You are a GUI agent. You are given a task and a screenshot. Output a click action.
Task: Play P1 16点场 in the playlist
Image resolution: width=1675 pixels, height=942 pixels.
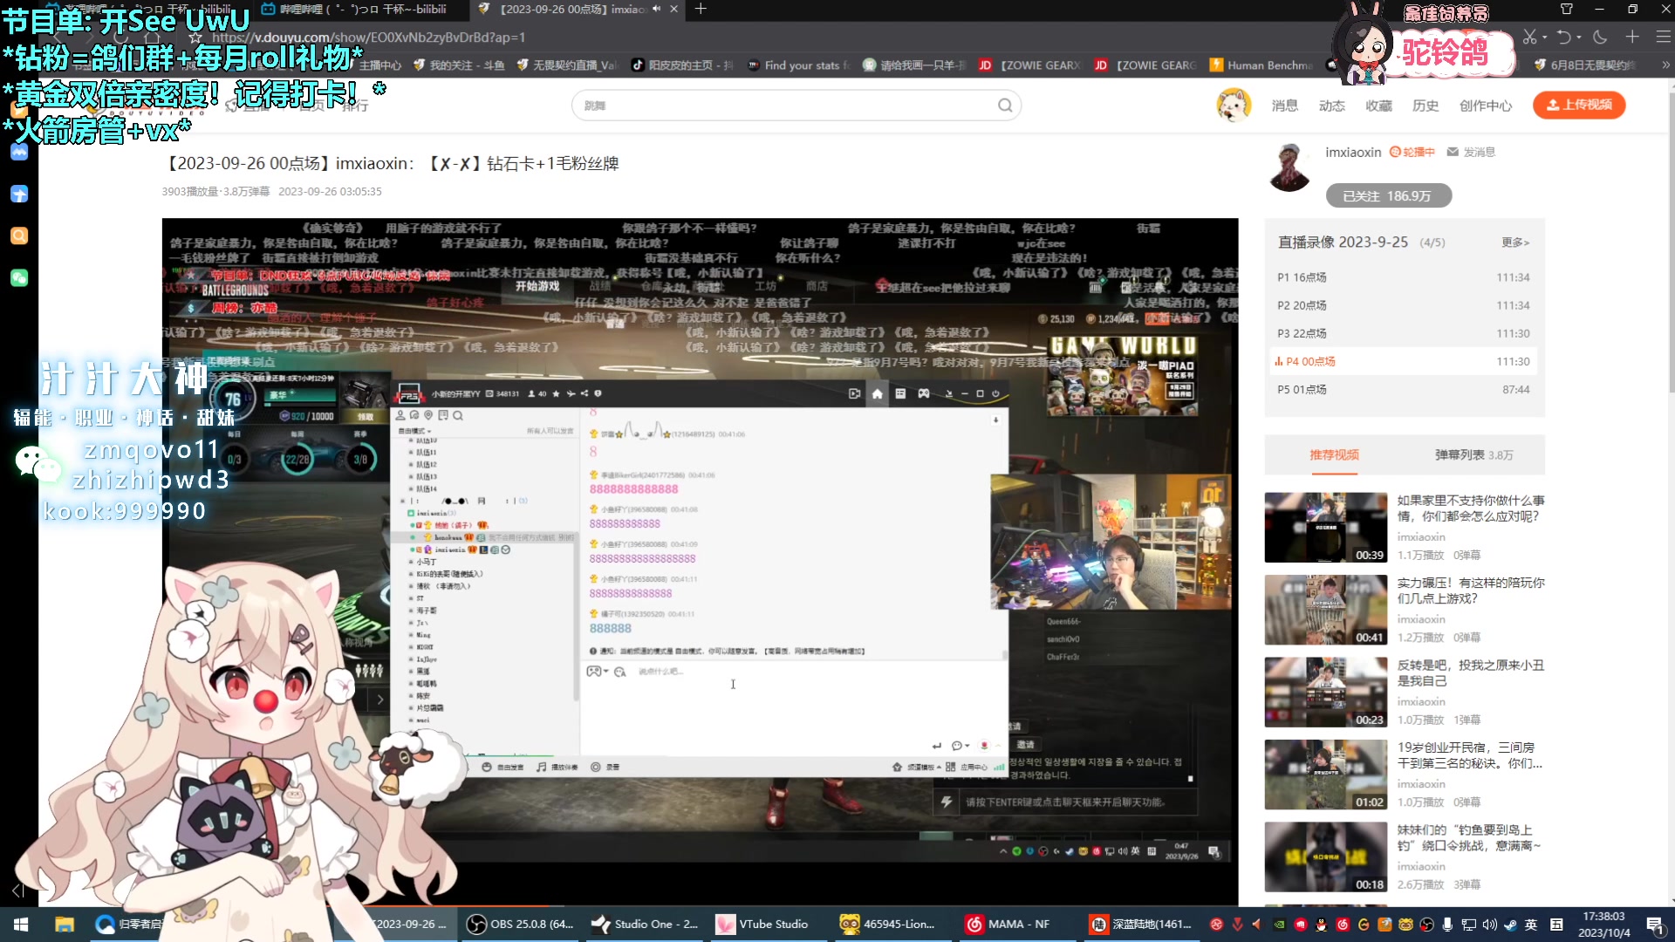pos(1404,277)
